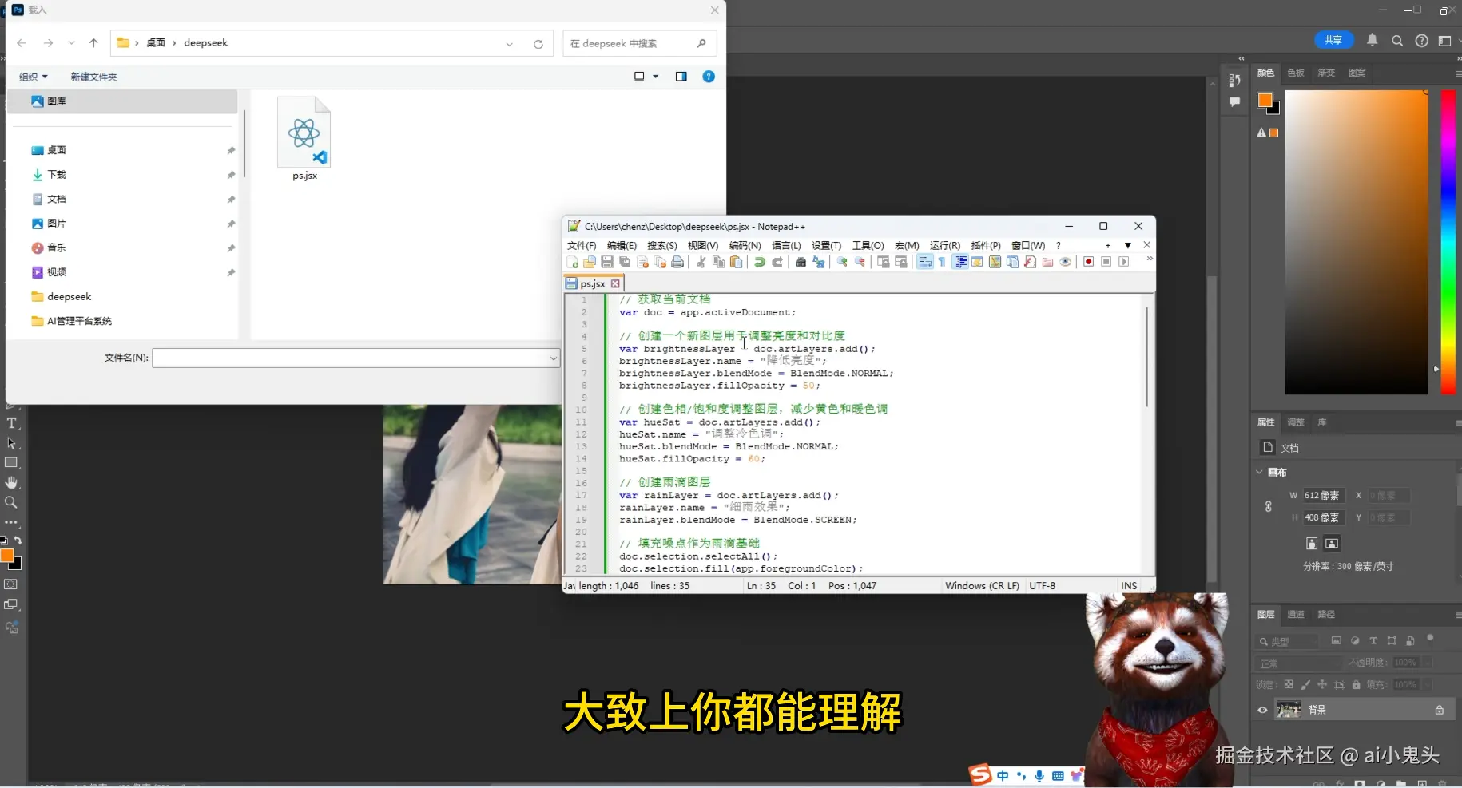Screen dimensions: 1462x788
Task: Open the 渐变 (Gradient) panel tab
Action: click(1325, 73)
